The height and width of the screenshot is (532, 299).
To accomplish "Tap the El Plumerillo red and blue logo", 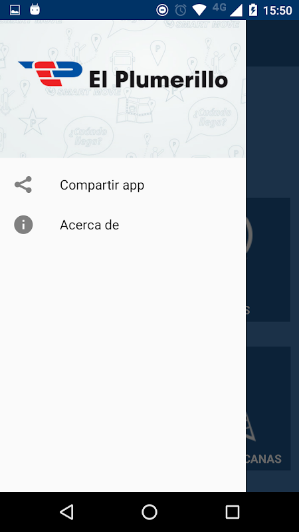I will [x=50, y=74].
